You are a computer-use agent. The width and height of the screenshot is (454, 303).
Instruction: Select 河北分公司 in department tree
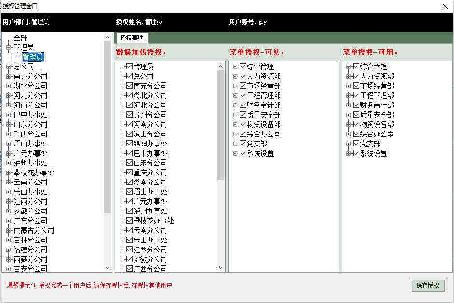(x=30, y=95)
